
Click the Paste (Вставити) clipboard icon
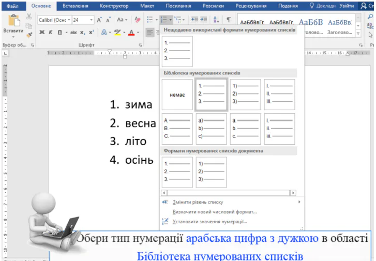[13, 21]
